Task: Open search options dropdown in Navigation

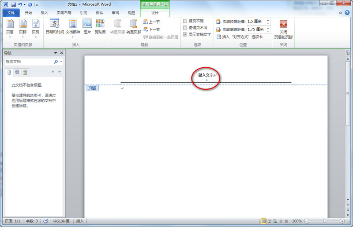Action: tap(61, 62)
